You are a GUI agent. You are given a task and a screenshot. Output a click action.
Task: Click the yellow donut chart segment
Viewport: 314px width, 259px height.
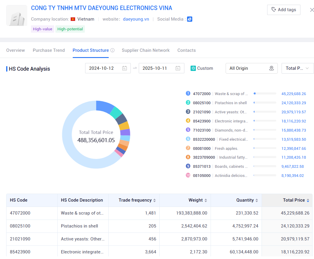coord(124,126)
